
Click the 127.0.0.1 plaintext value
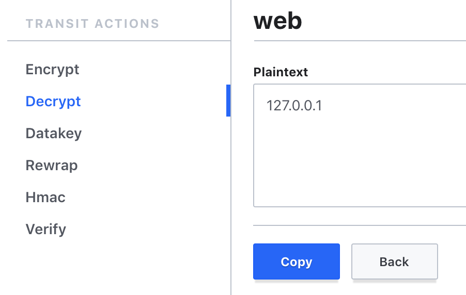[294, 106]
